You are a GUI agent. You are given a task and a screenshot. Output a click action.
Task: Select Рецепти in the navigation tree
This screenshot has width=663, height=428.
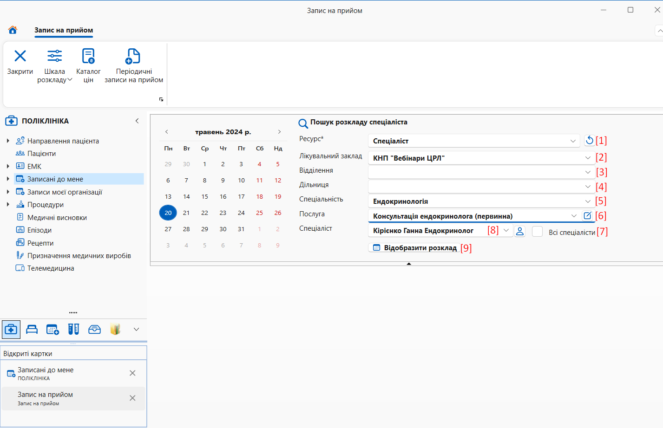click(x=40, y=243)
